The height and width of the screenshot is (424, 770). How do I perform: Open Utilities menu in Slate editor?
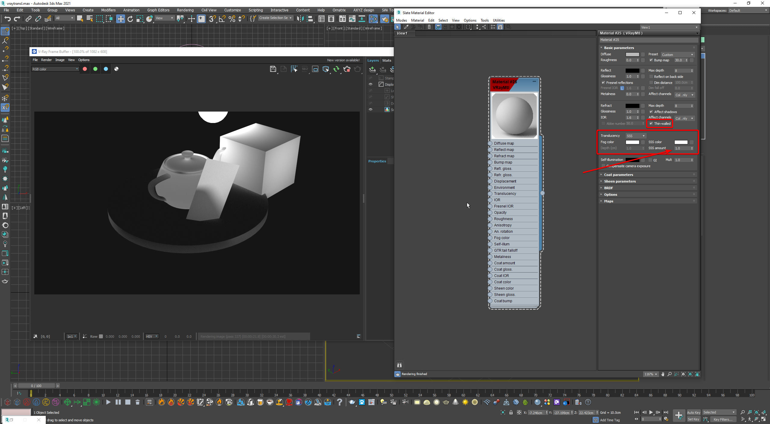pos(499,20)
